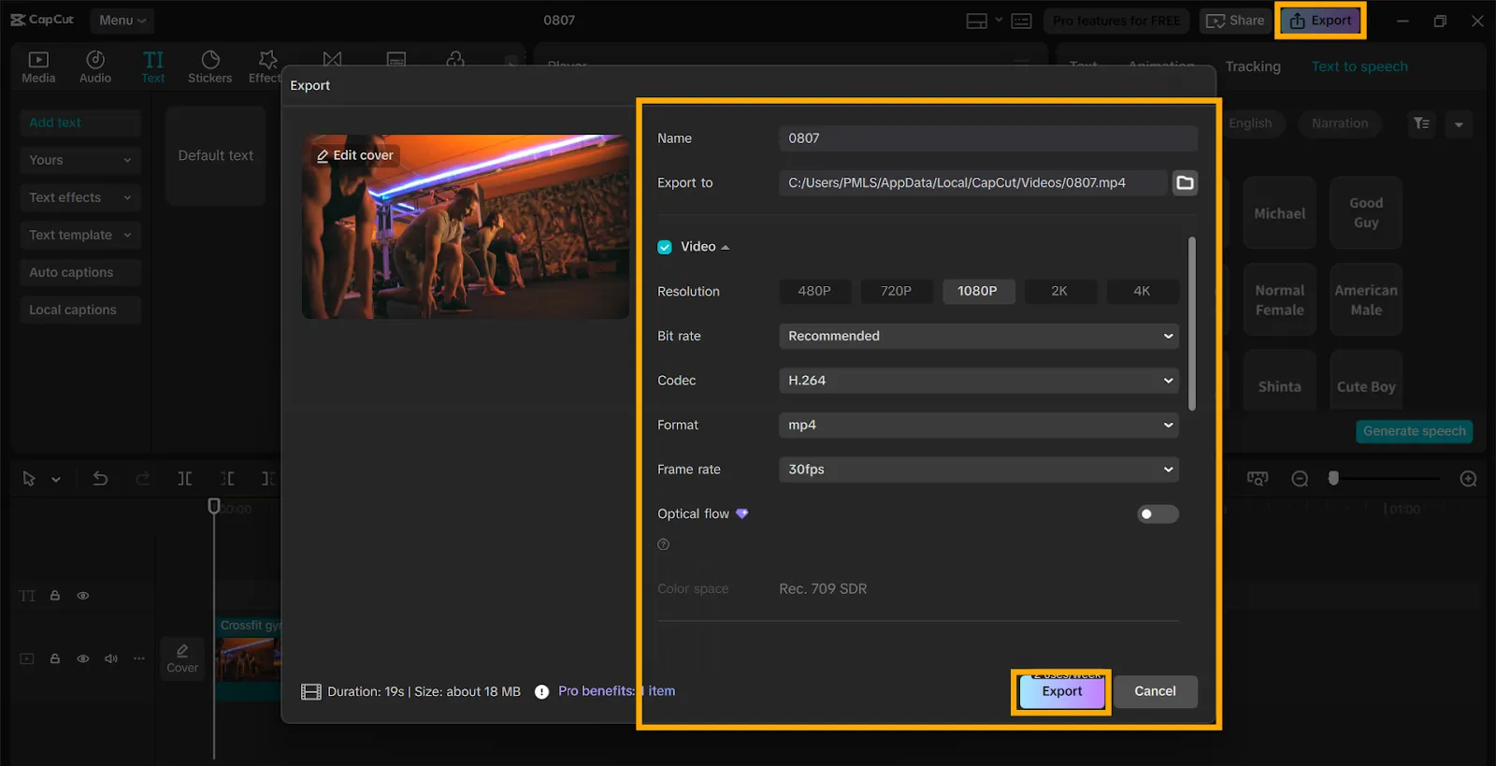Open Auto captions section

(x=80, y=272)
